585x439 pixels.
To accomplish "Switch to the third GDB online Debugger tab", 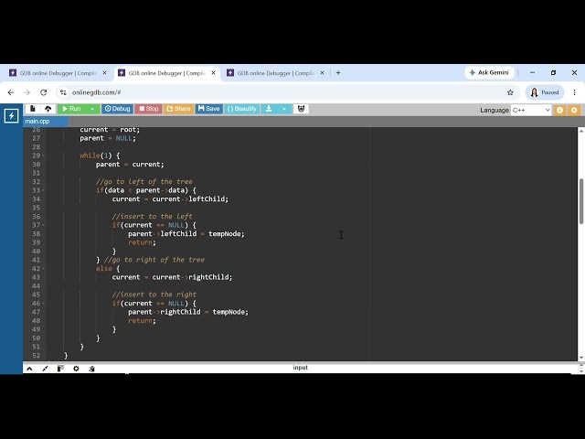I will pos(276,73).
